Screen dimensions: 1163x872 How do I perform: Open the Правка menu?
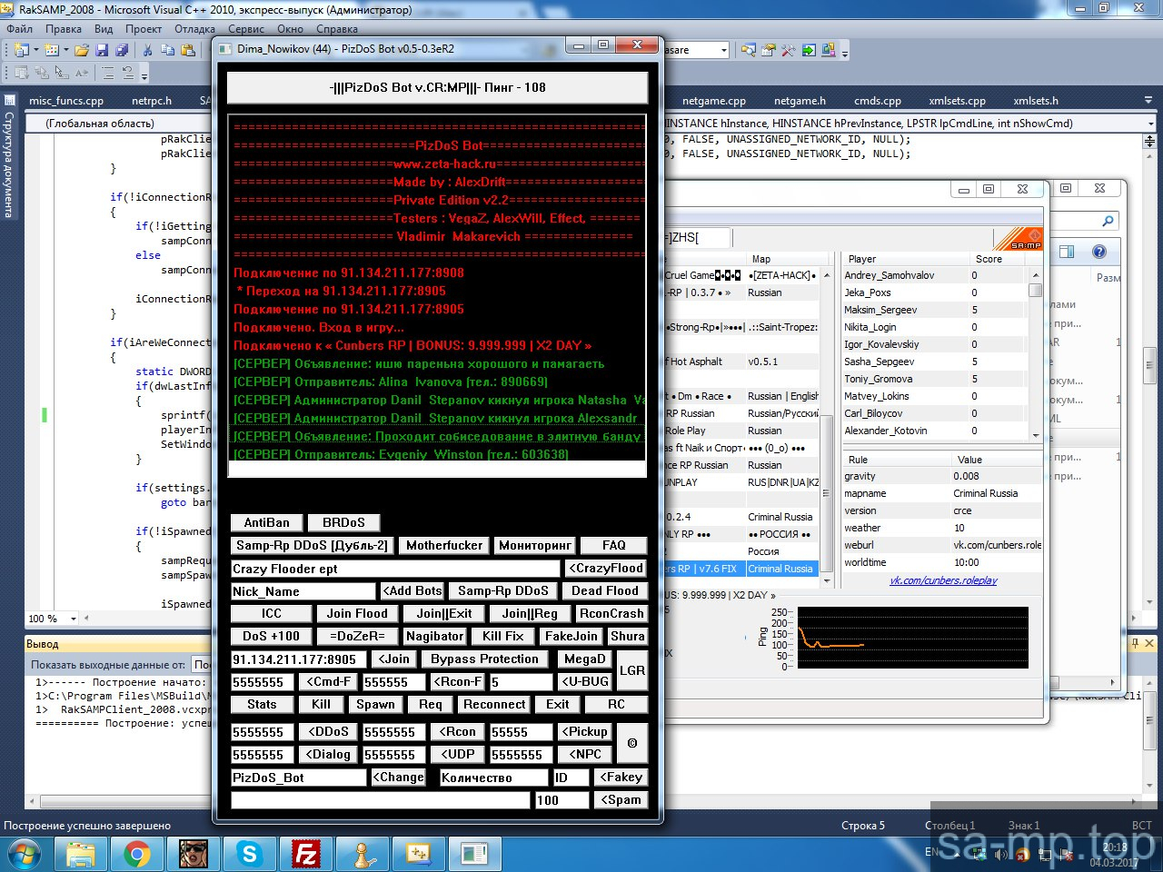click(63, 29)
